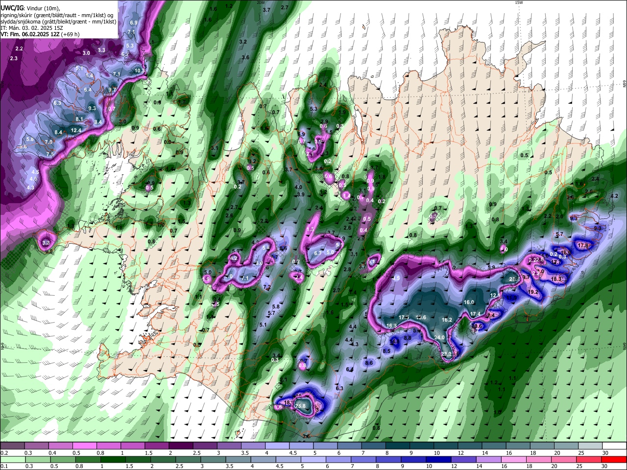This screenshot has width=627, height=470.
Task: Click the purple snow-scale swatch between 1.5 and 2
Action: coord(157,446)
